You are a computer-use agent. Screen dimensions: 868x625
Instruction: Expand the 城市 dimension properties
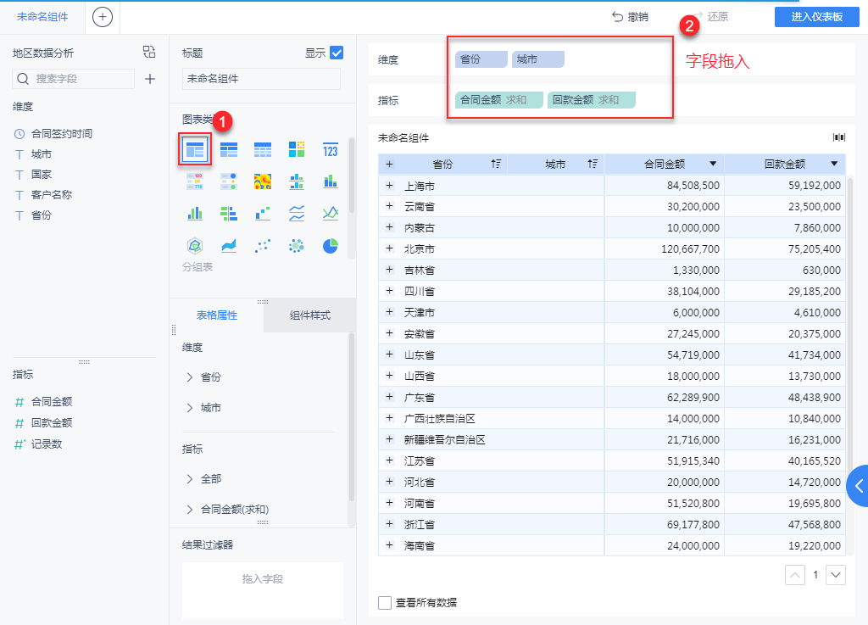[189, 408]
